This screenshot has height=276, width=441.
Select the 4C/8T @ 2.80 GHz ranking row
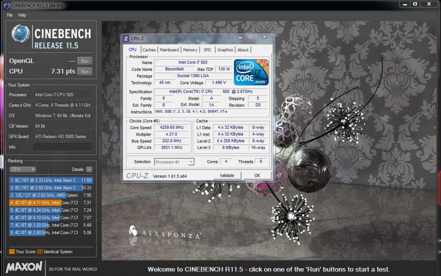(51, 232)
